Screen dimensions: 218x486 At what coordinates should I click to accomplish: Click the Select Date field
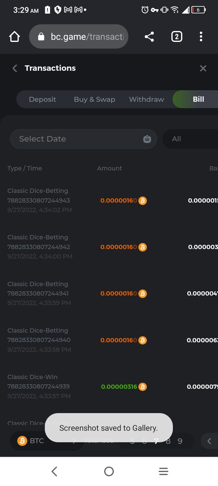point(76,139)
